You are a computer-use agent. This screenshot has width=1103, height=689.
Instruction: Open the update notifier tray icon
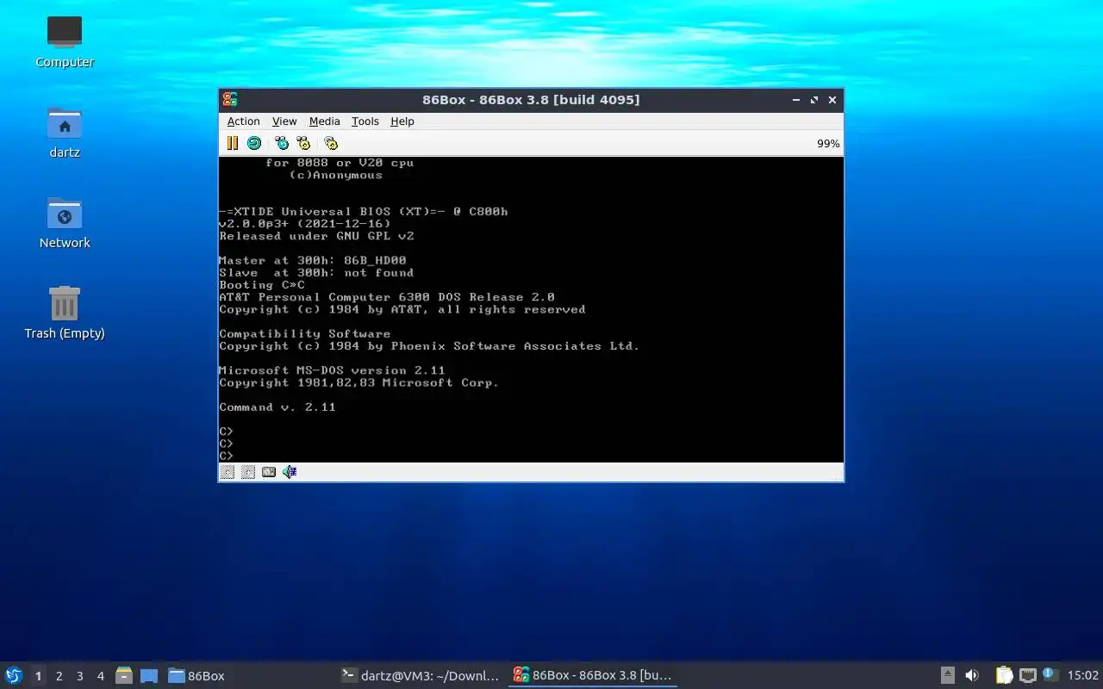click(1049, 675)
